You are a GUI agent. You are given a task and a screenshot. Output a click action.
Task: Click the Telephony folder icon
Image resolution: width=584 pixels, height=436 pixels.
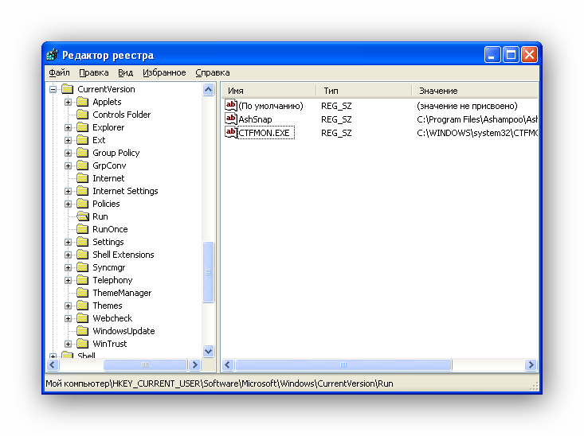pyautogui.click(x=82, y=280)
